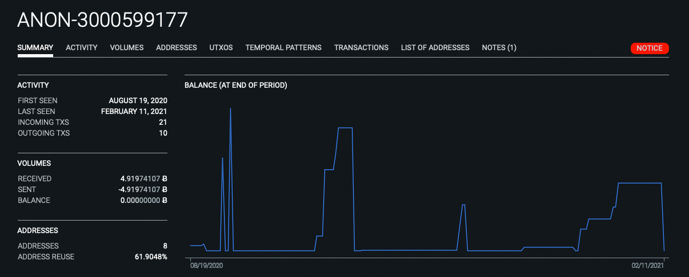The image size is (689, 277).
Task: Click the ANON-3000599177 entity title
Action: pyautogui.click(x=102, y=20)
